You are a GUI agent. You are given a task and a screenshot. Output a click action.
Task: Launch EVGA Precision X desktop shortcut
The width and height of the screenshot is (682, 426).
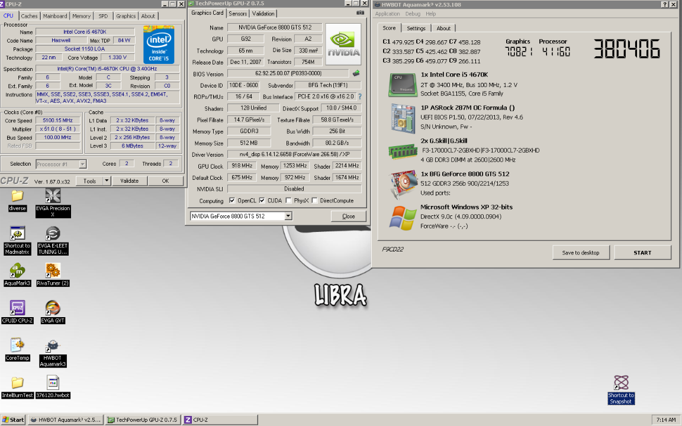[53, 202]
